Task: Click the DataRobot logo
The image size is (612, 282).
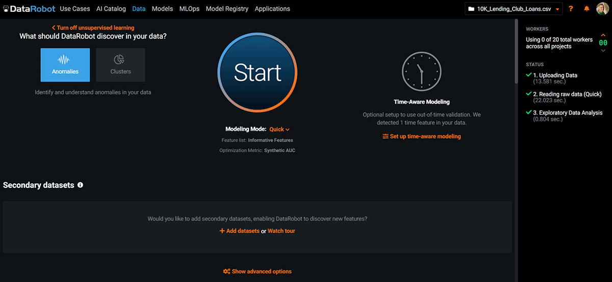Action: tap(29, 9)
